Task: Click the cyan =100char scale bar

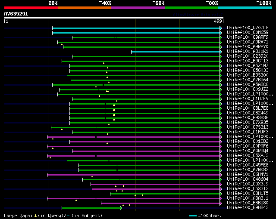Action: (193, 216)
